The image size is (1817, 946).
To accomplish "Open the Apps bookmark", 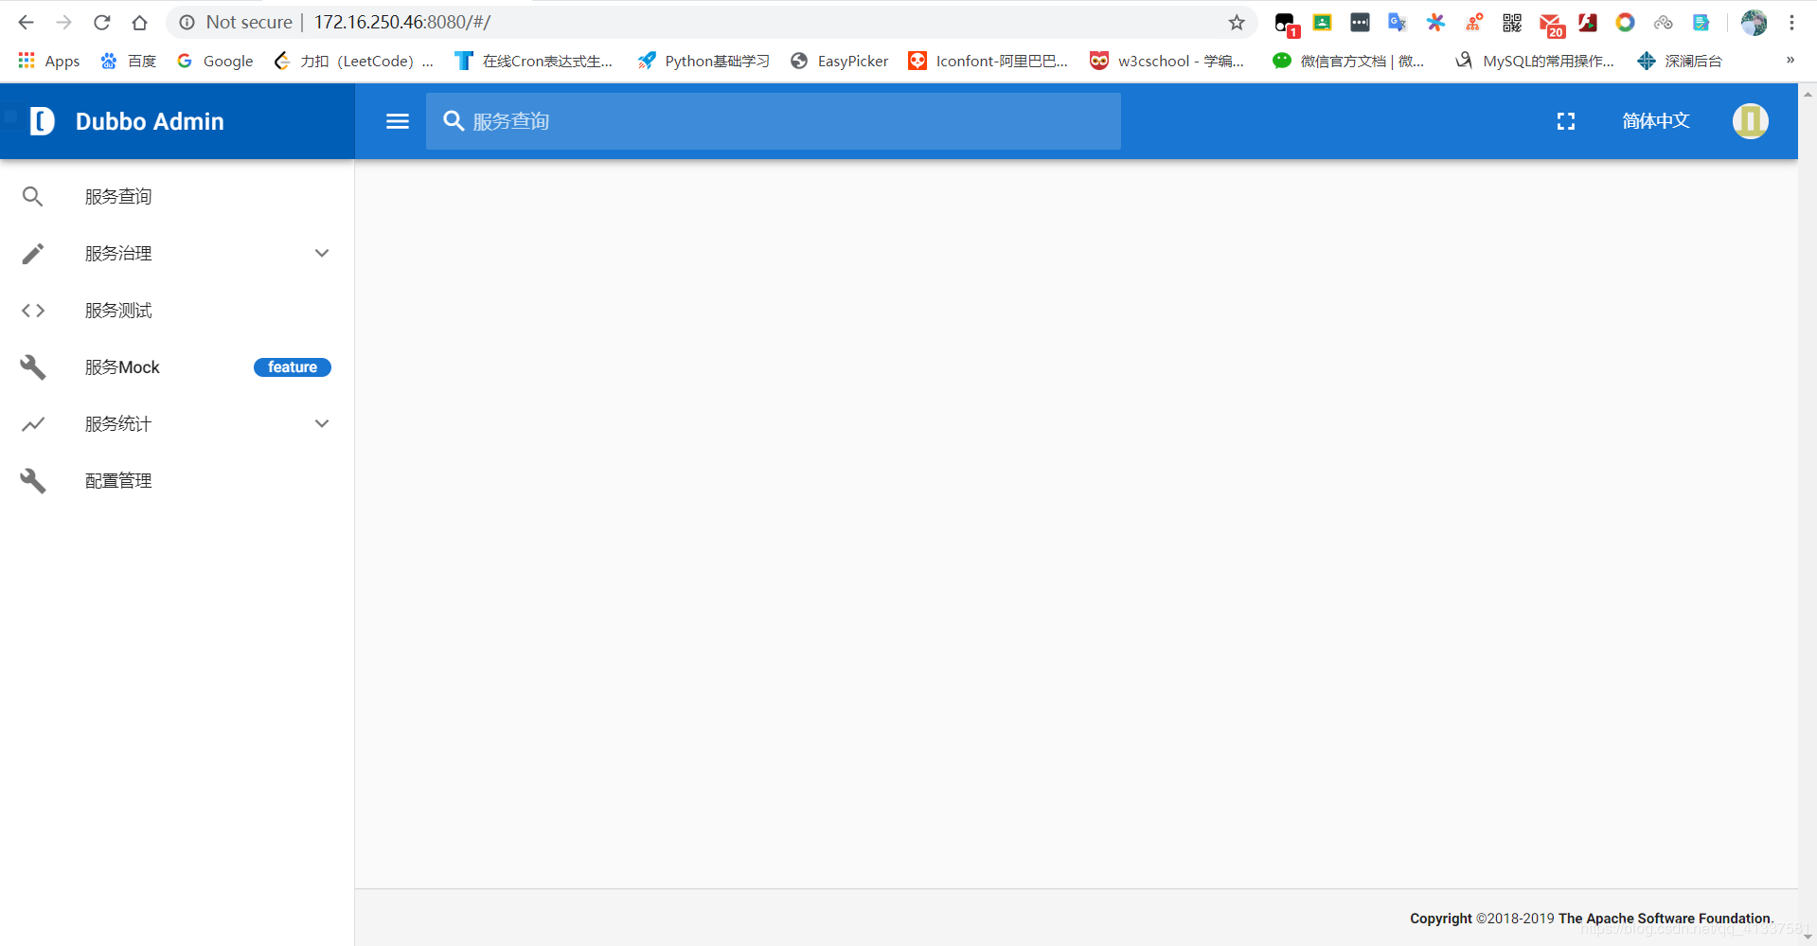I will coord(49,61).
